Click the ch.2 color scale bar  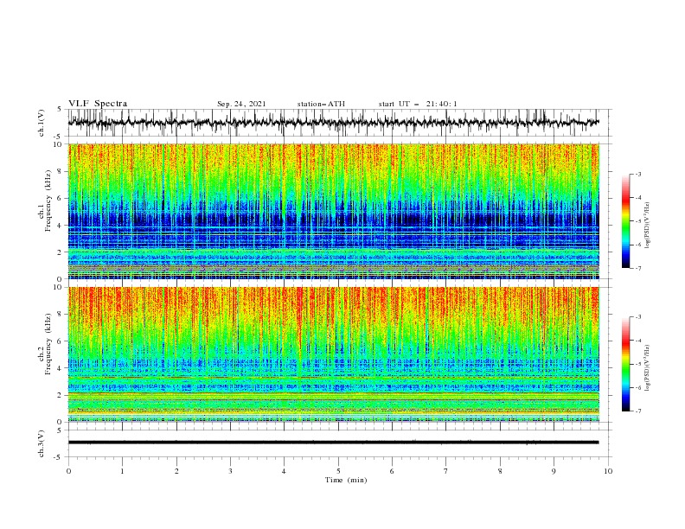(x=625, y=364)
